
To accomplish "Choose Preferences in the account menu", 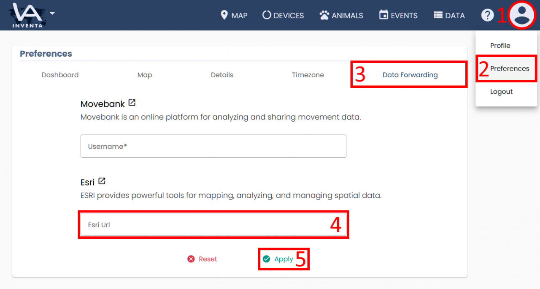I will point(509,68).
